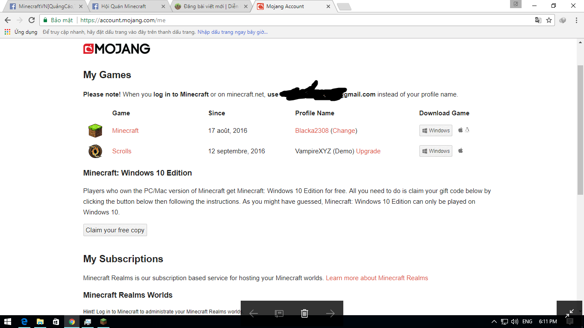Close the Đăng bài viết mới tab
Image resolution: width=584 pixels, height=328 pixels.
coord(246,6)
